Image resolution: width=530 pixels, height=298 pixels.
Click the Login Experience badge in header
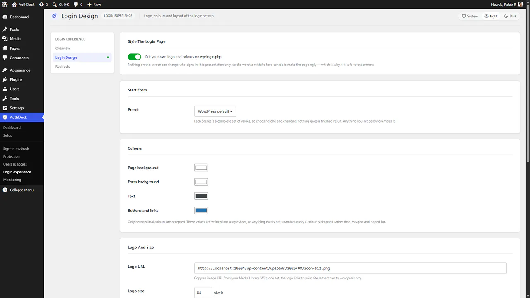[x=118, y=16]
